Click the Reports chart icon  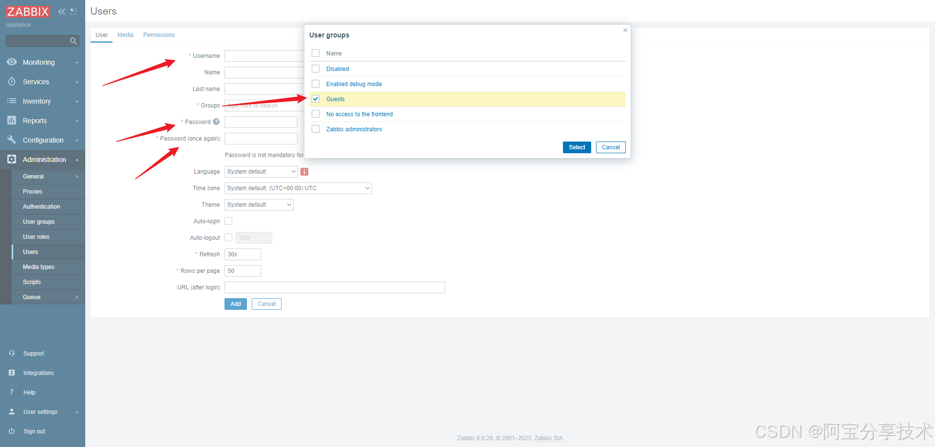[12, 120]
